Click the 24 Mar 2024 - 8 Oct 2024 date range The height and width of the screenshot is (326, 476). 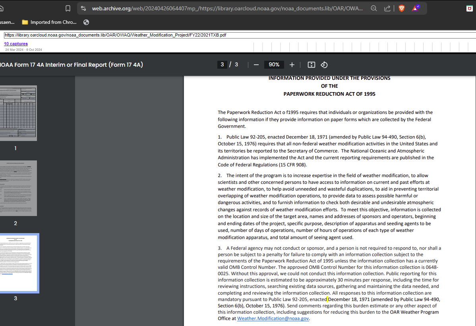coord(23,50)
